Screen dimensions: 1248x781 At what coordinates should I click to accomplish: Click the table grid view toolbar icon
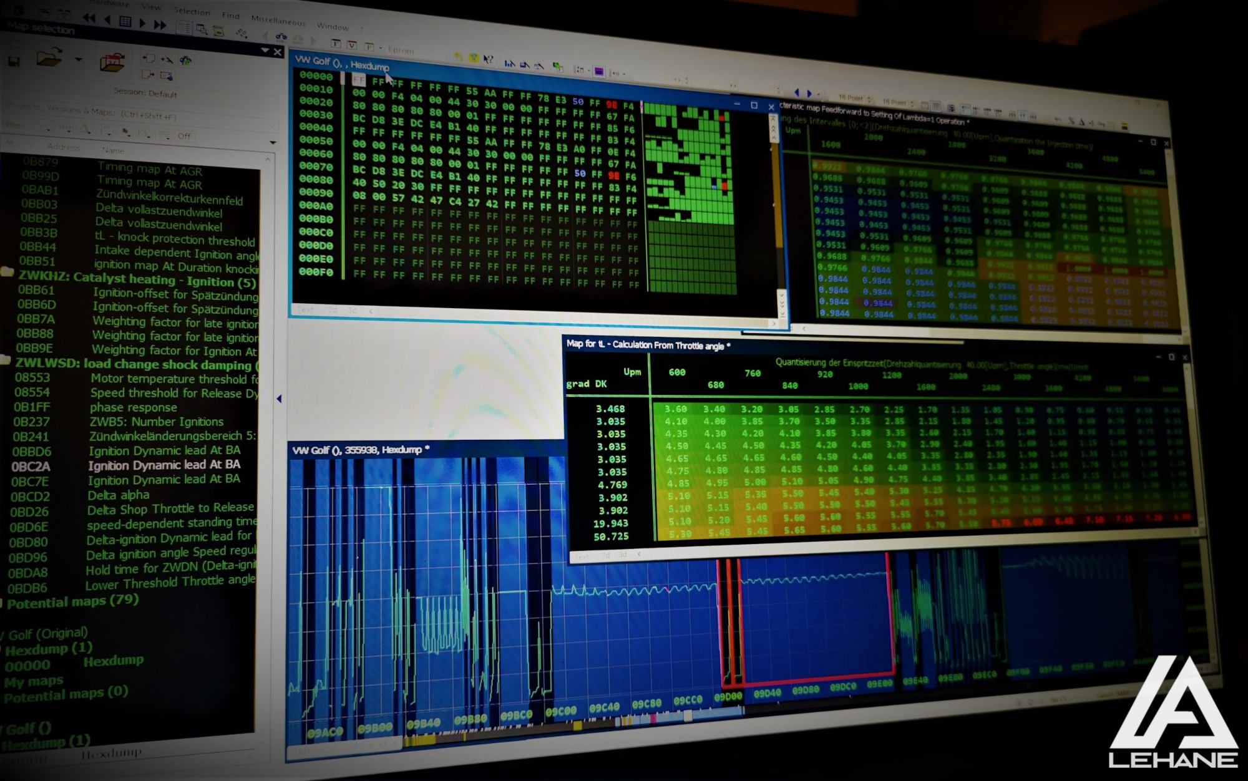pyautogui.click(x=125, y=21)
